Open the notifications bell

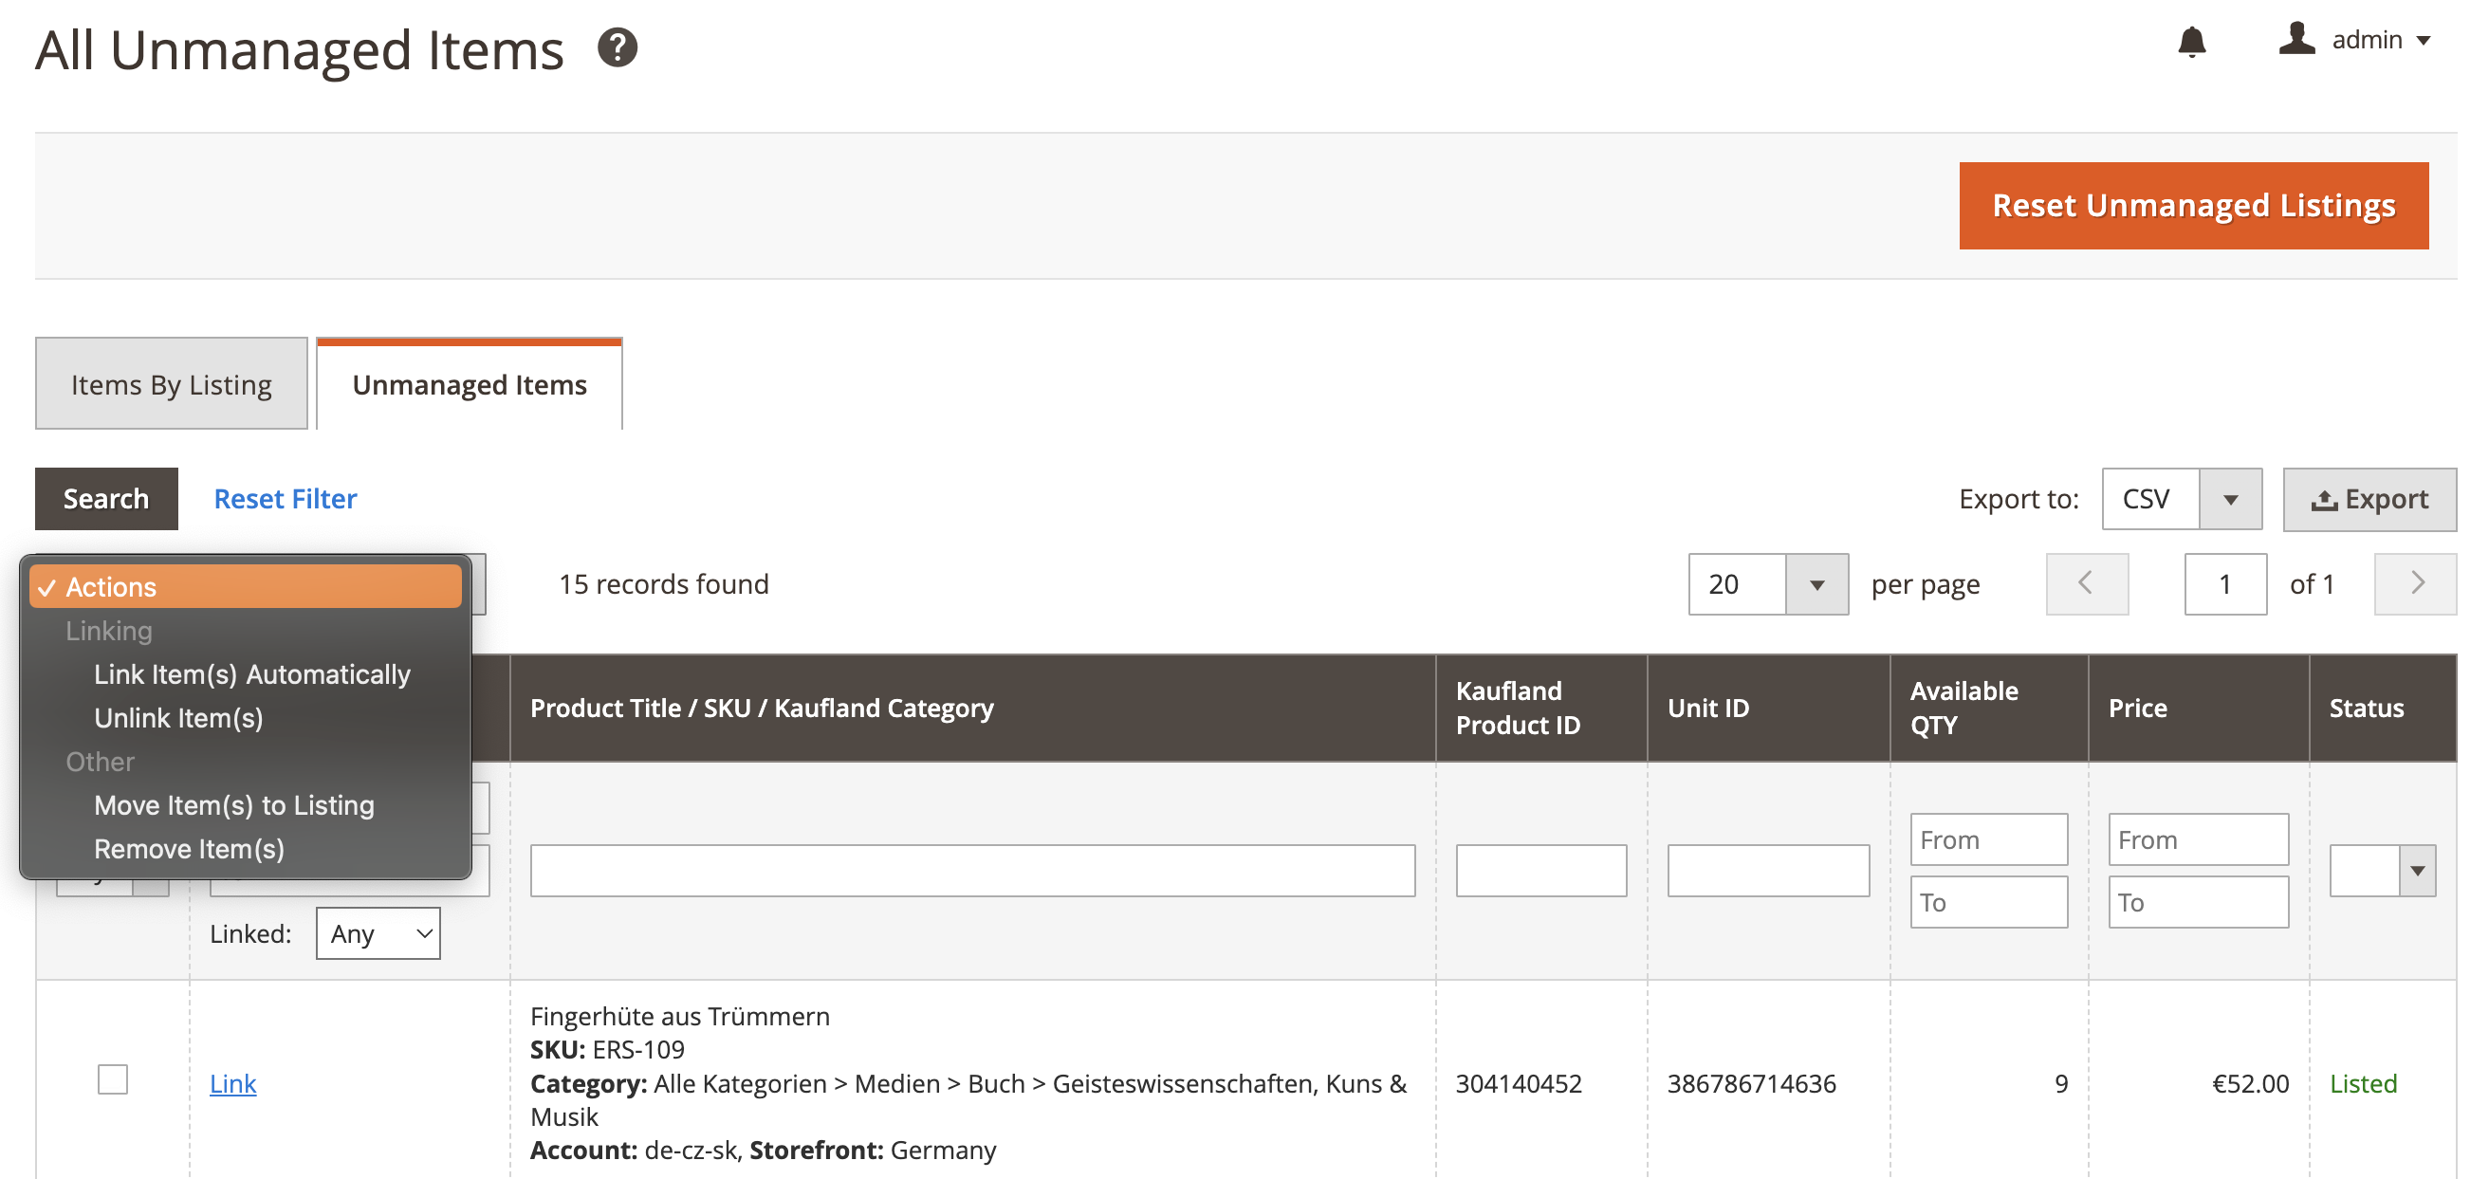pyautogui.click(x=2190, y=42)
